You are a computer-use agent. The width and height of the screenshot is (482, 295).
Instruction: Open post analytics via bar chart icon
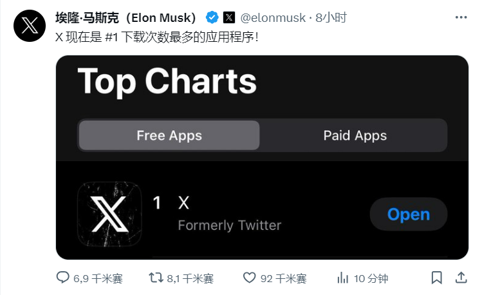click(343, 278)
